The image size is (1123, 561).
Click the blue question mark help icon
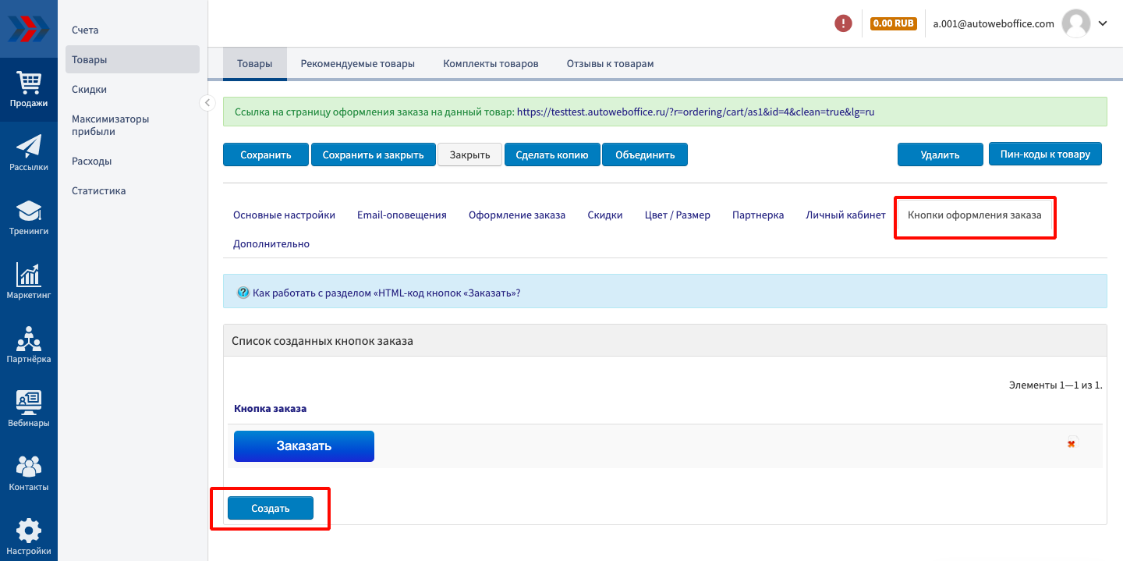(243, 293)
